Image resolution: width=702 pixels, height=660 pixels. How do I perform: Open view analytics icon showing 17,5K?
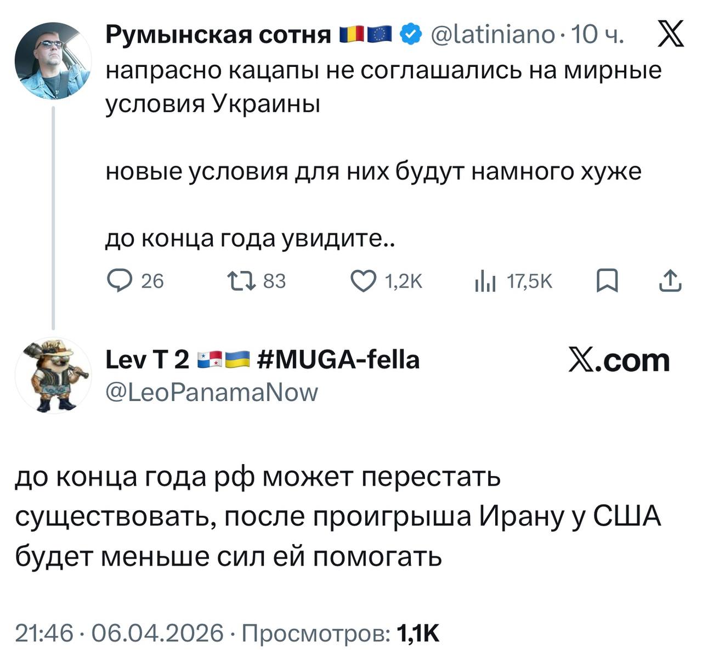[485, 282]
